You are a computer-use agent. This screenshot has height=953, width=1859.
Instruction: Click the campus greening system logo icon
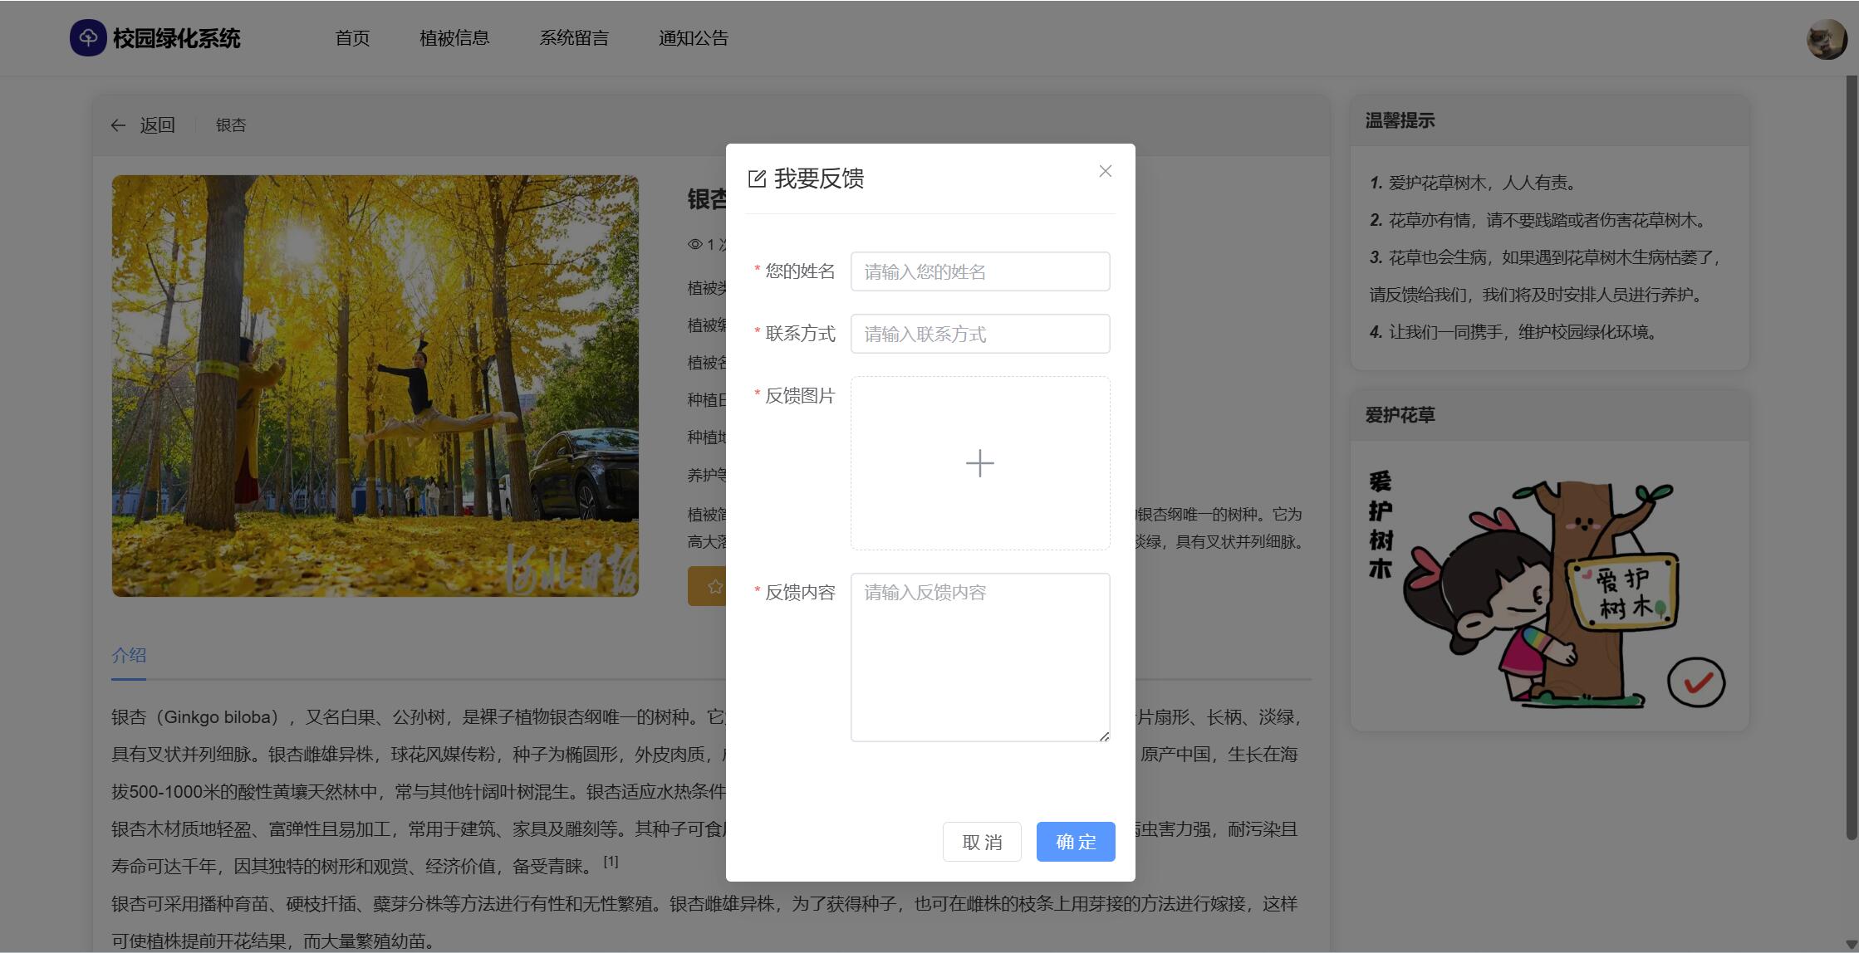click(87, 38)
